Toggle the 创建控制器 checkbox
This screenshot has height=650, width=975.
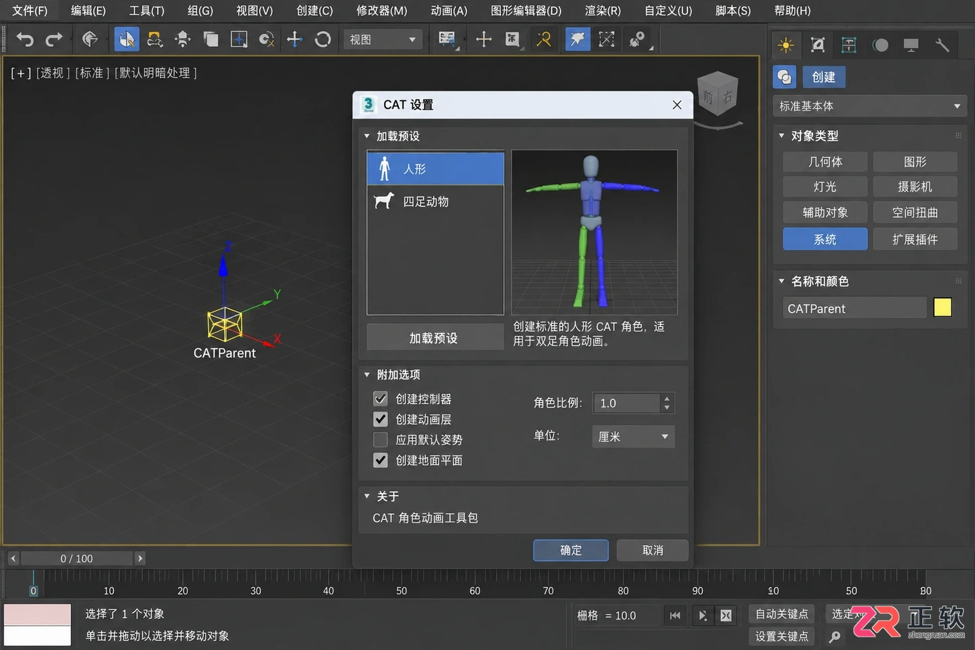click(381, 399)
